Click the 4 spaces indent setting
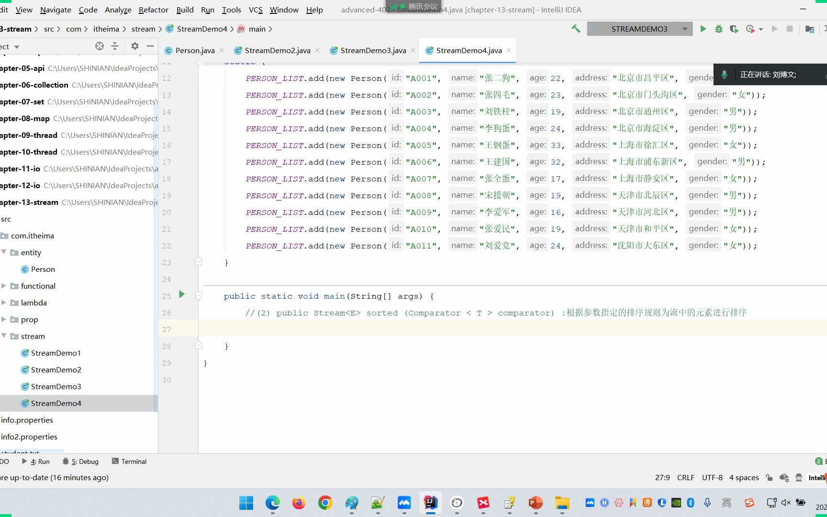 [744, 478]
